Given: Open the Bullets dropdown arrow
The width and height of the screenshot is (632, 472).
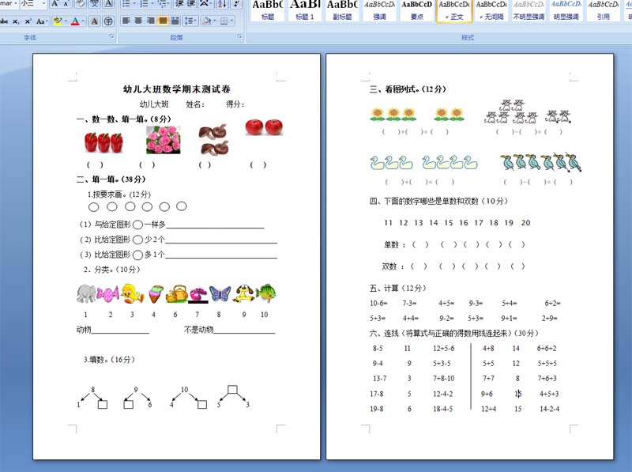Looking at the screenshot, I should pyautogui.click(x=134, y=4).
